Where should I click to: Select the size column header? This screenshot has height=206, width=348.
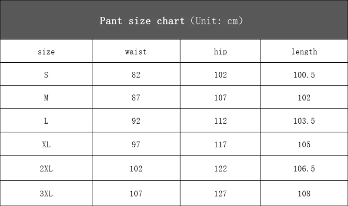pos(46,52)
